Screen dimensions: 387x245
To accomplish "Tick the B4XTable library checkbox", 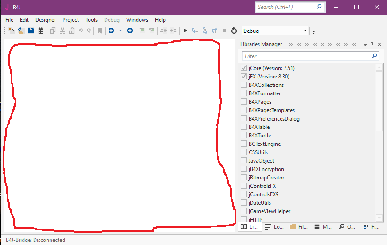I will click(244, 127).
